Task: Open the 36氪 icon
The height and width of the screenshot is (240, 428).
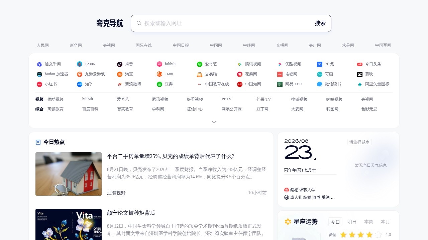Action: tap(320, 64)
